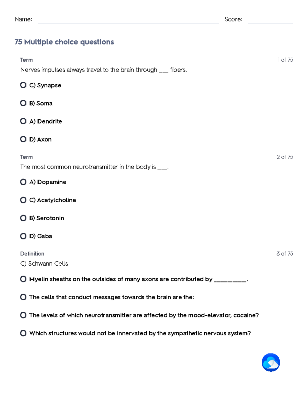This screenshot has height=397, width=307.
Task: Pick the 'D) Axon' answer
Action: point(23,139)
